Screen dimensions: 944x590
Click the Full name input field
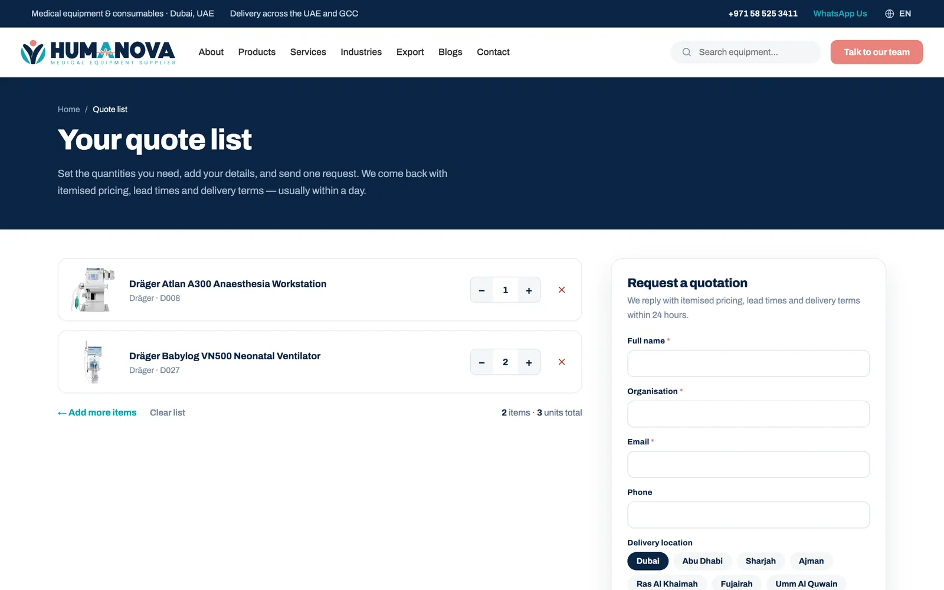coord(748,363)
